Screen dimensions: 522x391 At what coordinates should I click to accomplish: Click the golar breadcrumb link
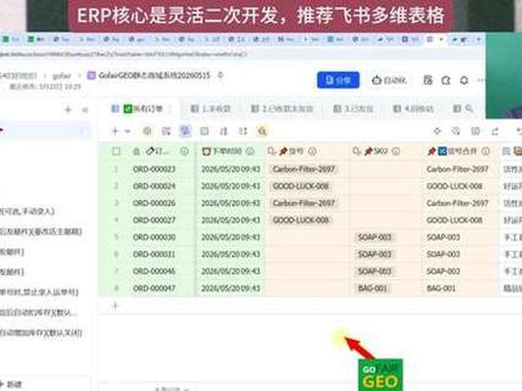click(x=61, y=76)
